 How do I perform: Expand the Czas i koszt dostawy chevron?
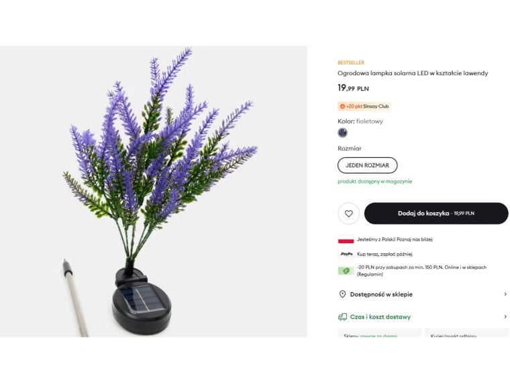(505, 316)
